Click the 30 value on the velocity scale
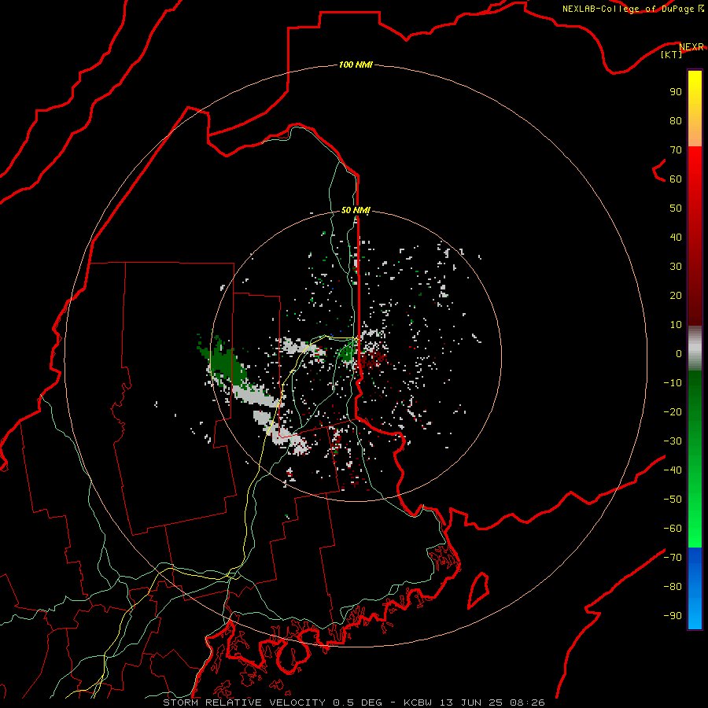708x708 pixels. [x=676, y=267]
